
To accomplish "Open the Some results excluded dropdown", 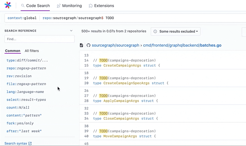I will [176, 31].
